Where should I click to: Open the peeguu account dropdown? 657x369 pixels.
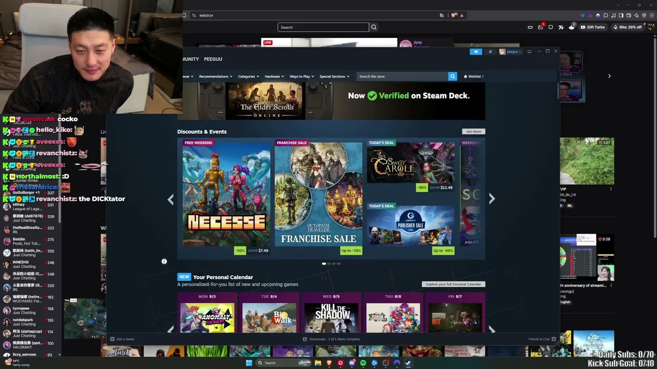click(x=511, y=52)
